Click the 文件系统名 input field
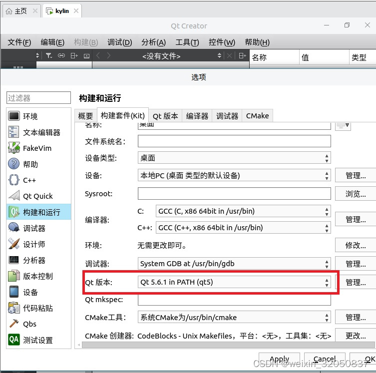The height and width of the screenshot is (373, 376). [234, 141]
